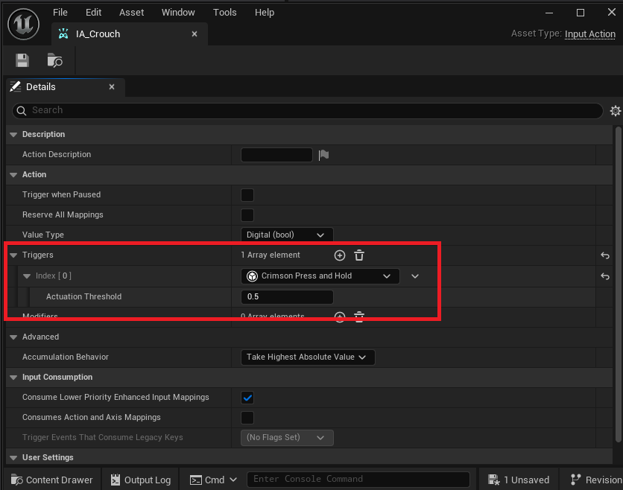Click the '1 Array element' text
Image resolution: width=623 pixels, height=490 pixels.
tap(271, 255)
